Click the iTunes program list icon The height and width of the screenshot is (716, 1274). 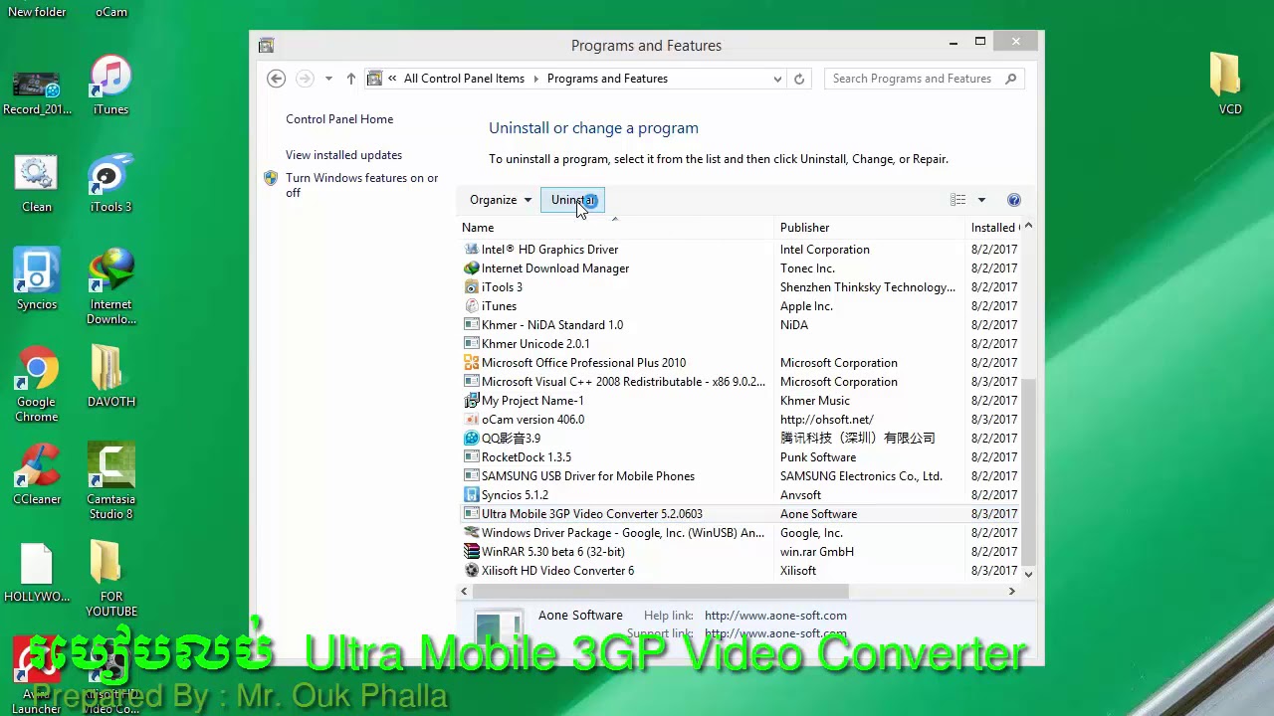(472, 306)
